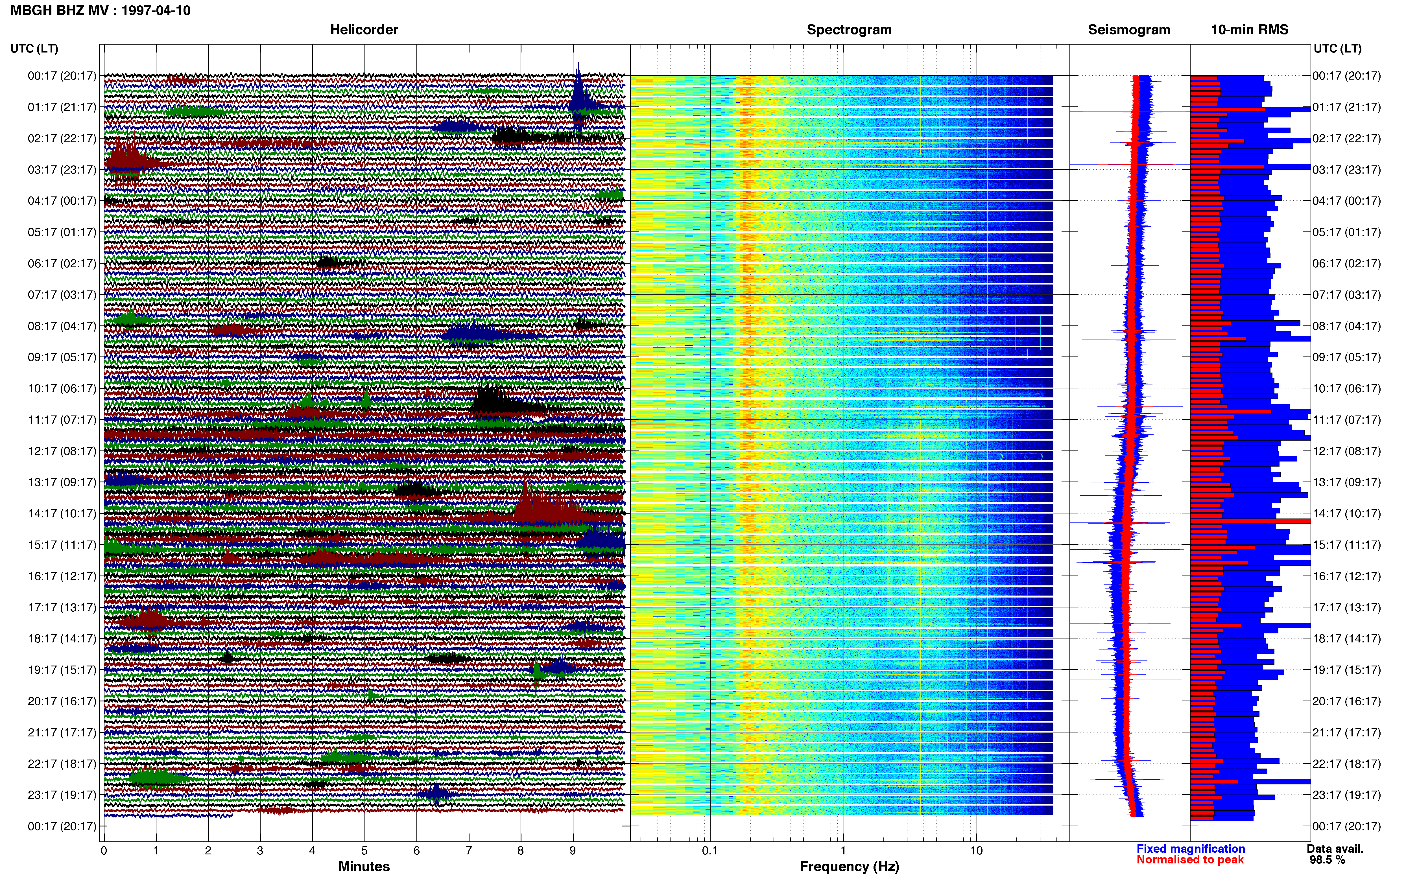The height and width of the screenshot is (886, 1417).
Task: Click the left time label '14:17 (10:17)'
Action: pos(62,513)
